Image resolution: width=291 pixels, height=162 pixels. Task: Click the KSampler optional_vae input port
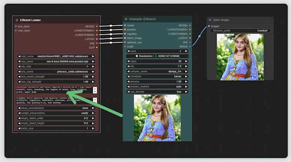[125, 42]
